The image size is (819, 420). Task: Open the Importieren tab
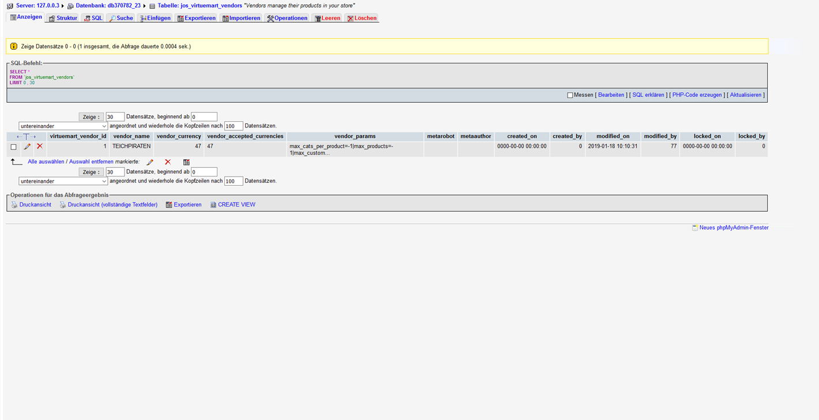click(x=241, y=18)
